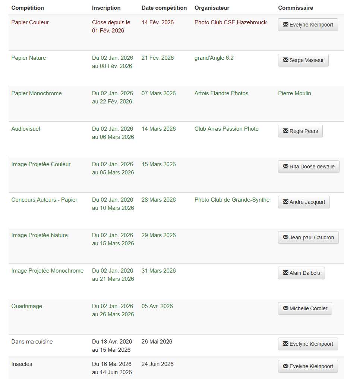Open the Audiovisuel competition
344x379 pixels.
[26, 129]
